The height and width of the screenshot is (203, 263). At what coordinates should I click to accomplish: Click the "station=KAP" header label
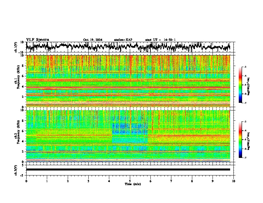click(x=123, y=40)
